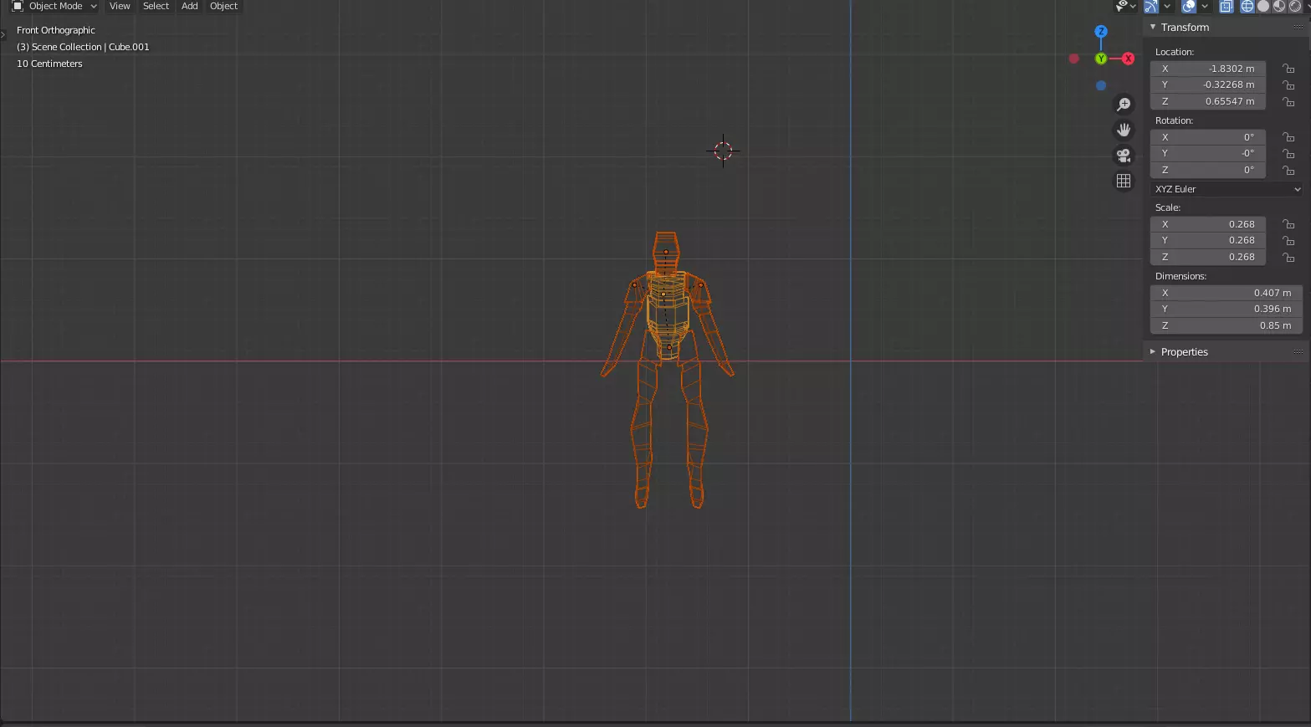1311x727 pixels.
Task: Lock Scale Y value
Action: 1288,240
